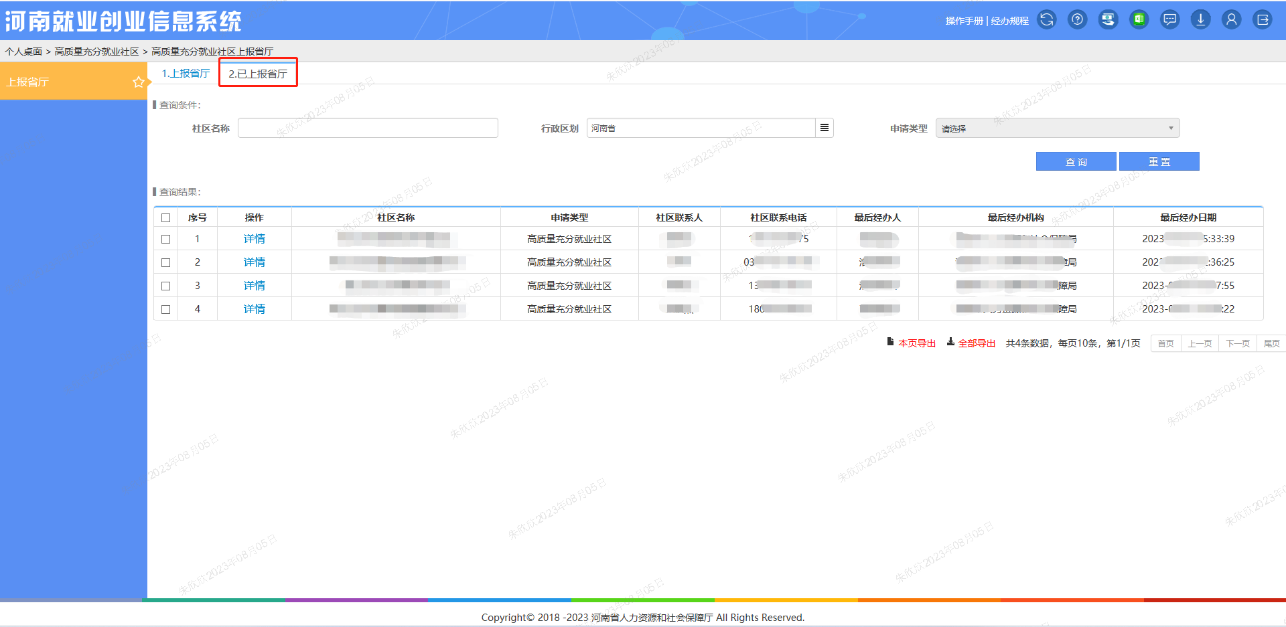The height and width of the screenshot is (627, 1286).
Task: Open the user profile icon
Action: (1231, 19)
